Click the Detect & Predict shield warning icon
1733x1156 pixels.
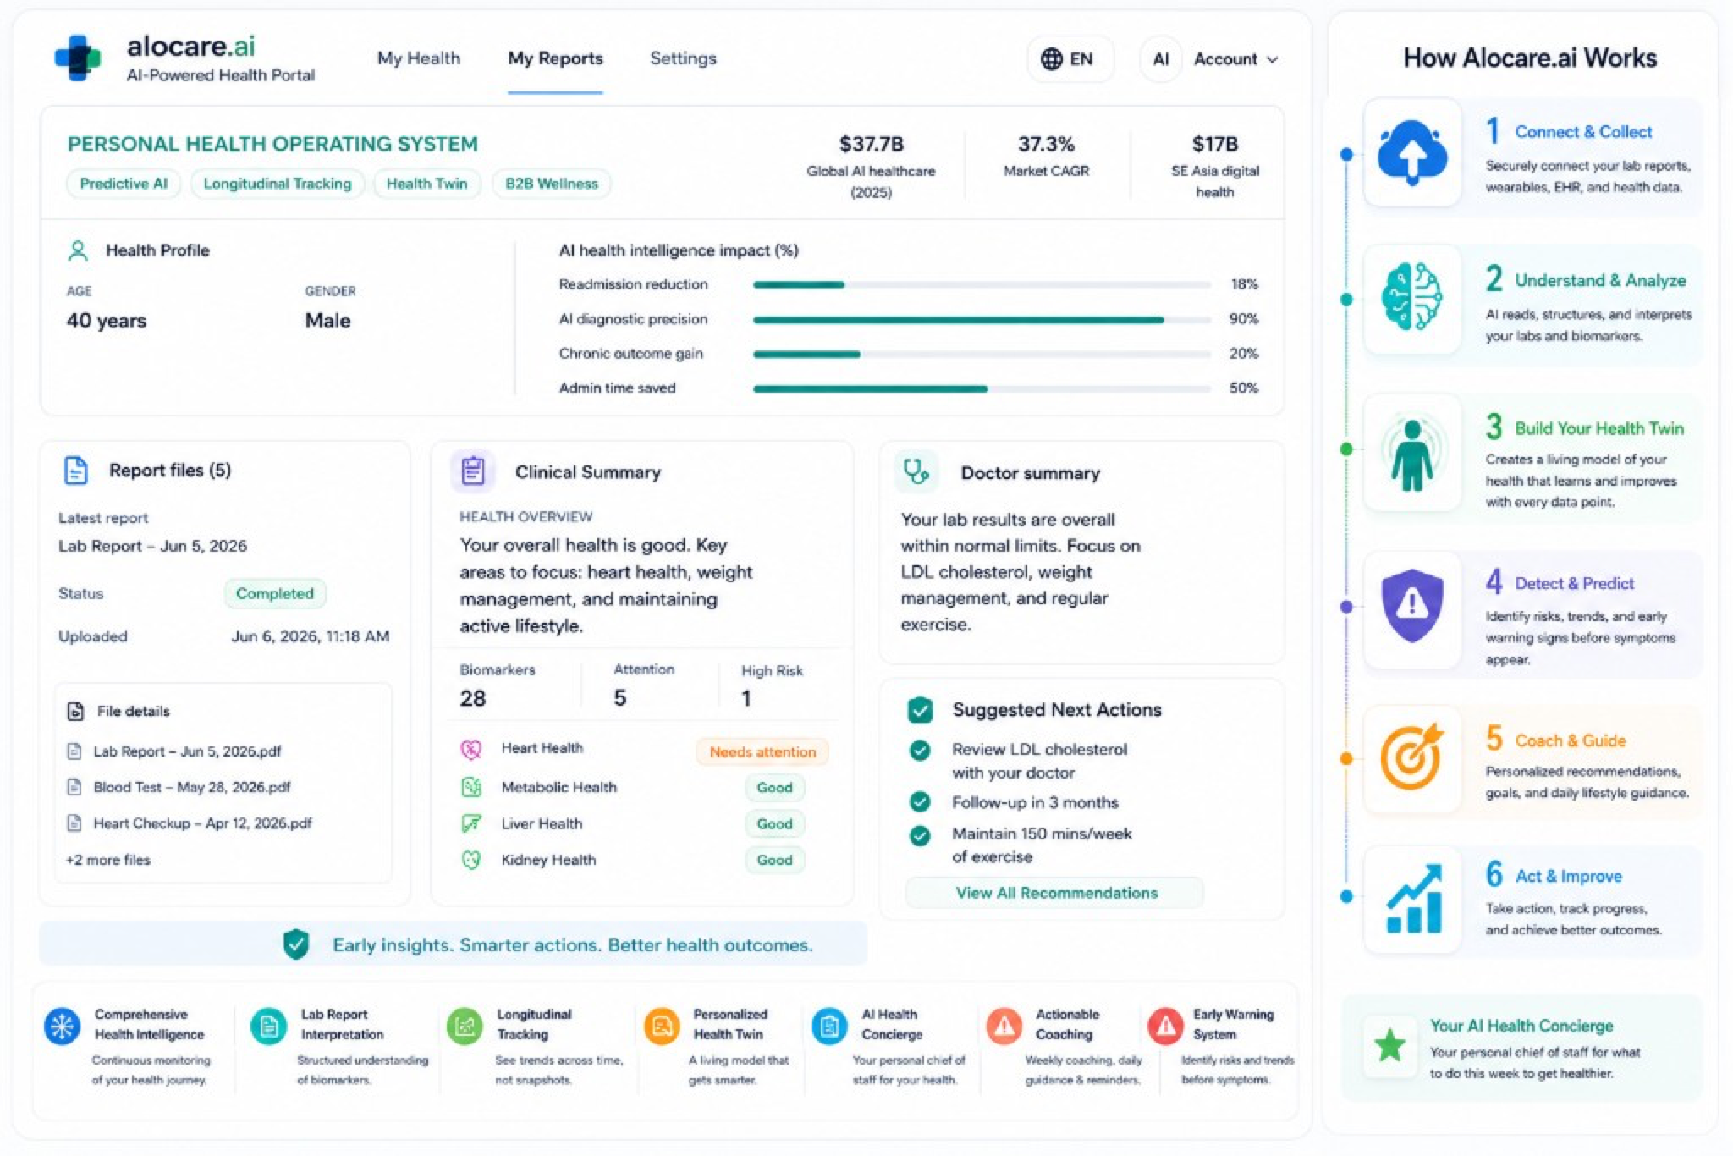tap(1411, 606)
